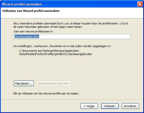The image size is (144, 113).
Task: Click the Uw instellingen, voorkeuren description line
Action: 62,46
